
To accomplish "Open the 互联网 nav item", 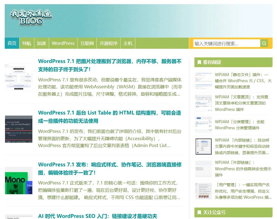I will pos(87,43).
